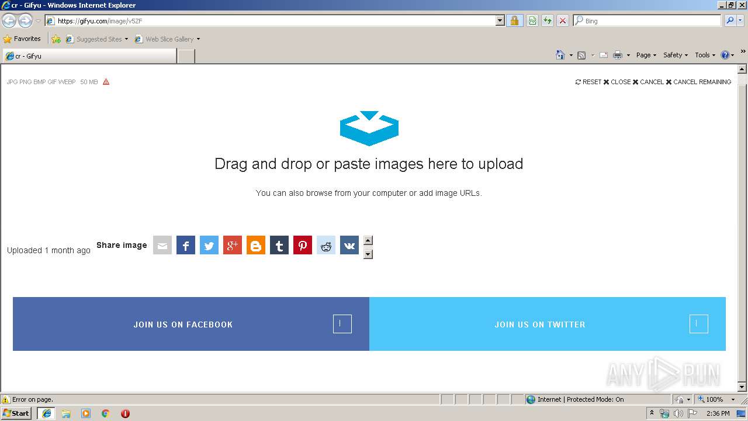Image resolution: width=748 pixels, height=421 pixels.
Task: Click the Read Mail envelope icon
Action: 604,55
